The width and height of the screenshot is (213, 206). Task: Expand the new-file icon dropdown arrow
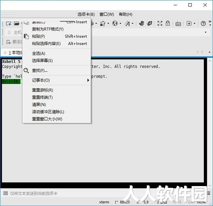(195, 23)
